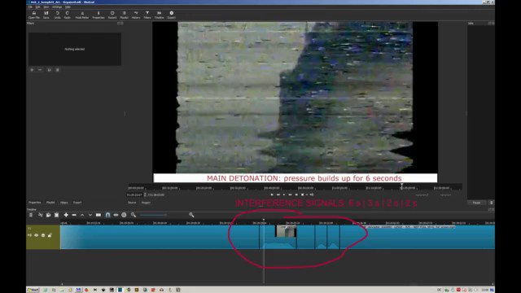Zoom in the timeline with the right magnifier

(x=191, y=215)
